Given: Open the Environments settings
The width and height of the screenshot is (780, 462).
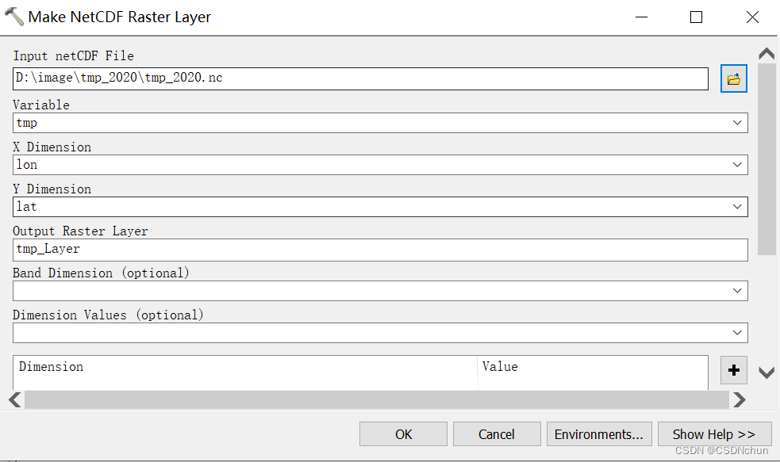Looking at the screenshot, I should click(x=598, y=433).
